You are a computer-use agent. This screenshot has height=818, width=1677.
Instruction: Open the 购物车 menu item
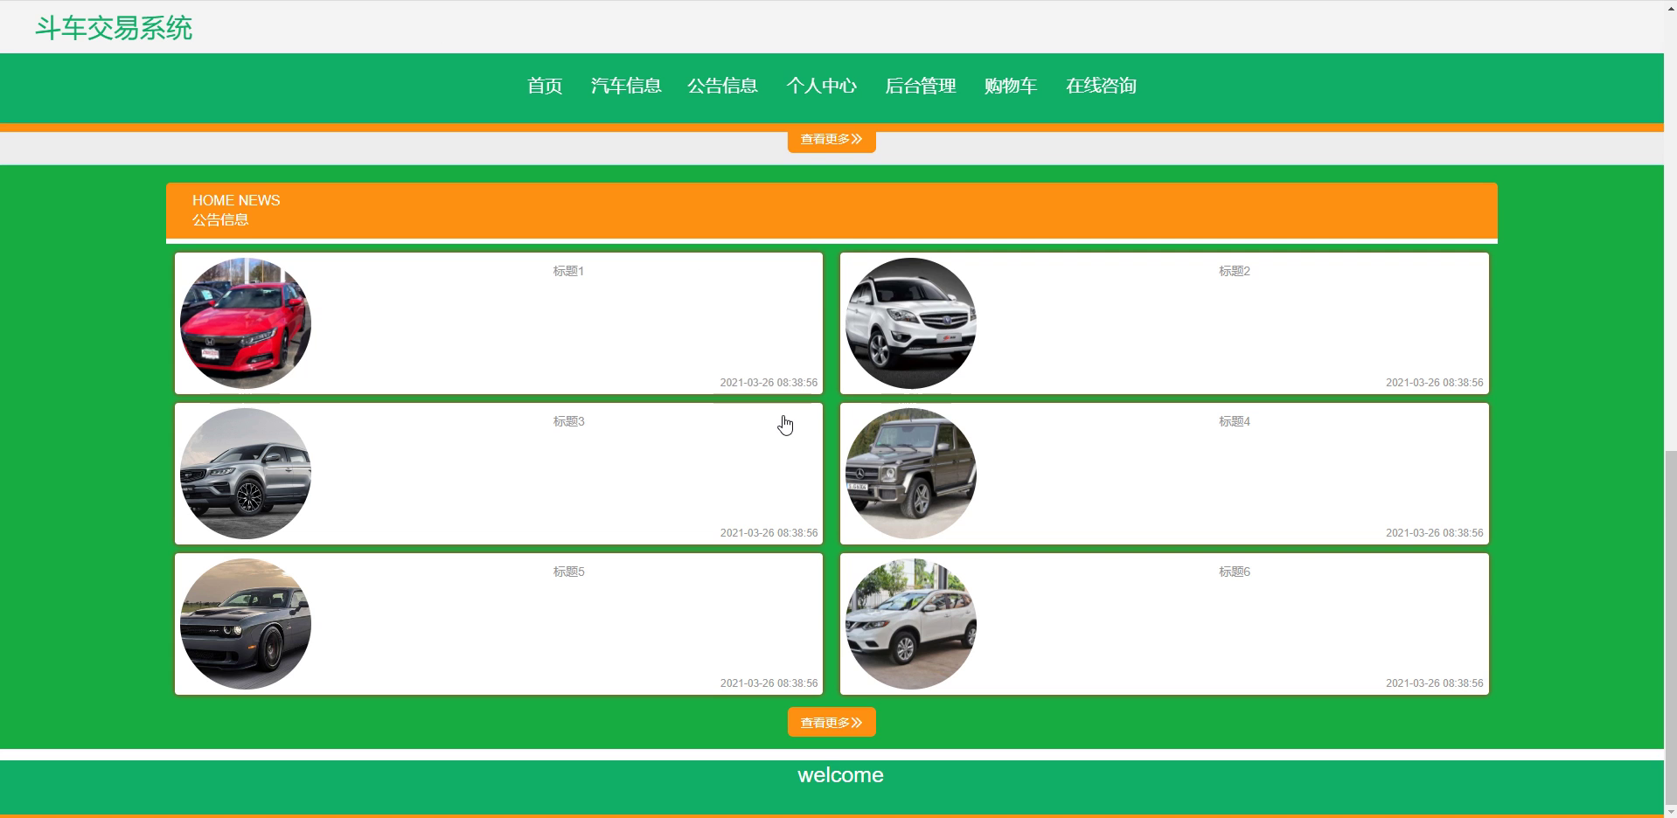[x=1010, y=86]
